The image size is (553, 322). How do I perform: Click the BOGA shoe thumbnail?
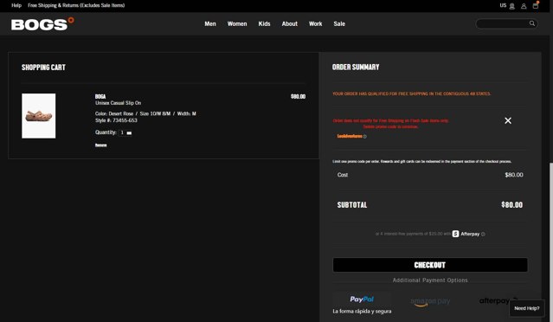[38, 116]
